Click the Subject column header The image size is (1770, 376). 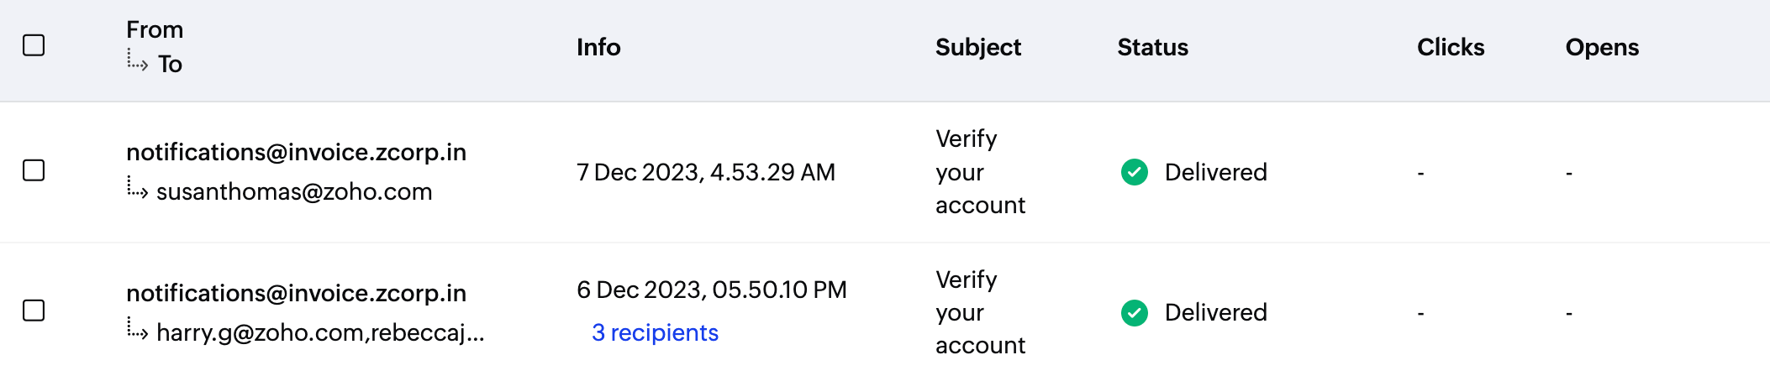(977, 47)
